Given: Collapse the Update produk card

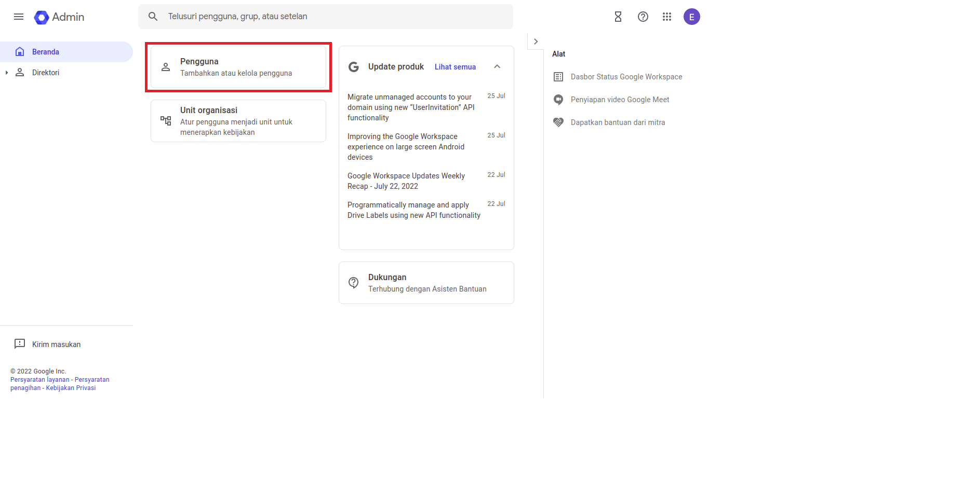Looking at the screenshot, I should [497, 66].
